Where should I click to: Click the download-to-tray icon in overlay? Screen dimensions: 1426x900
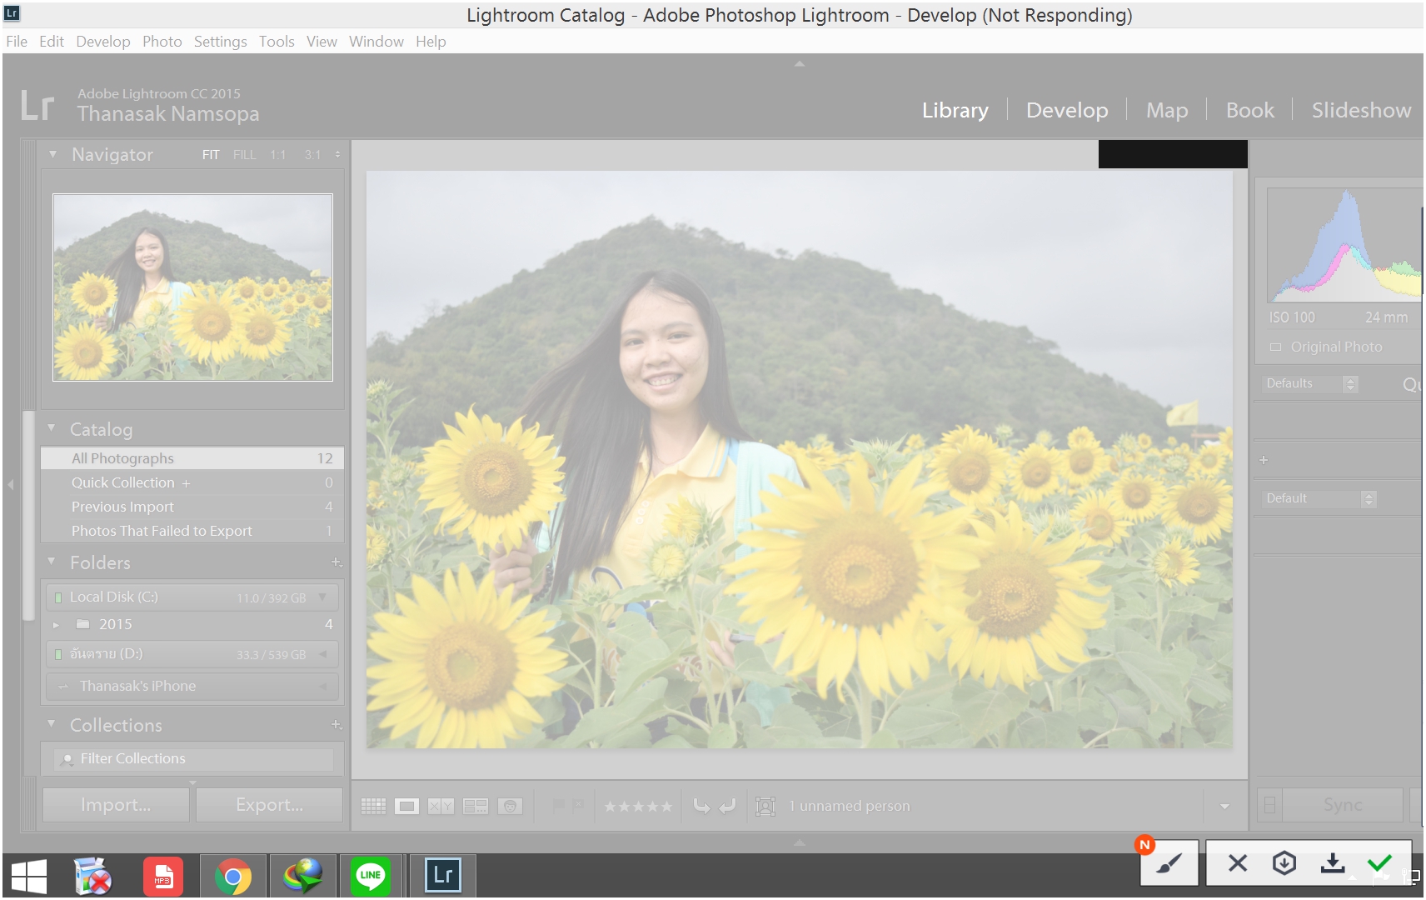point(1333,862)
